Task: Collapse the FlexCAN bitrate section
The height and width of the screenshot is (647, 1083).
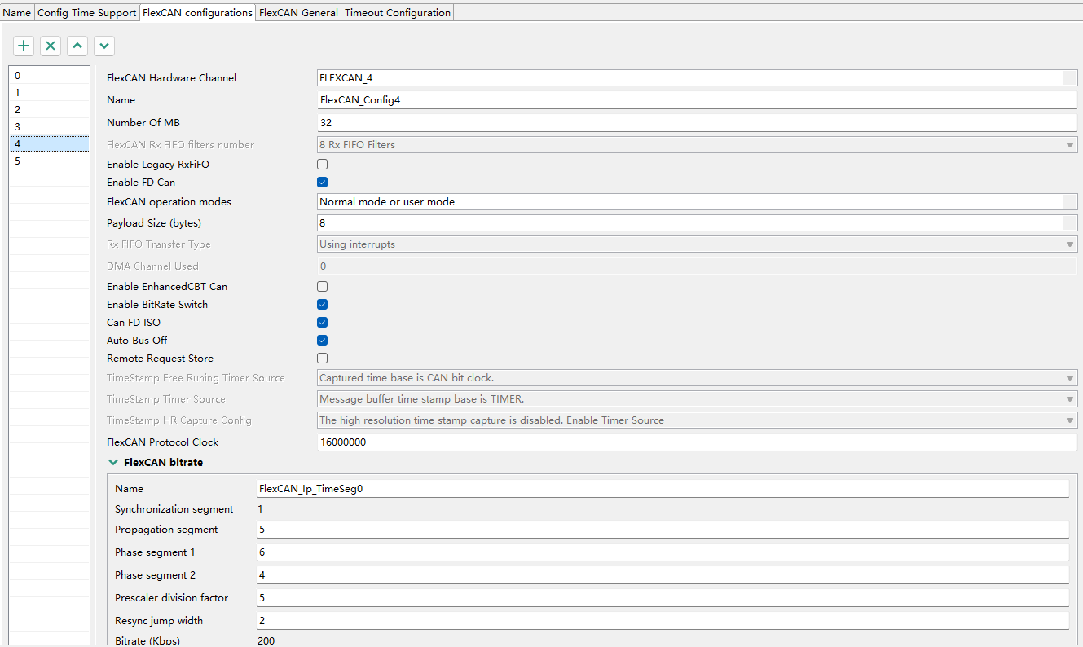Action: click(x=113, y=462)
